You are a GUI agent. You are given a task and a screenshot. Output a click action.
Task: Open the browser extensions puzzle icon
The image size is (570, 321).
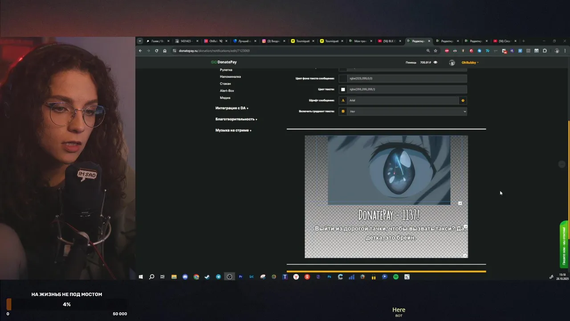545,51
